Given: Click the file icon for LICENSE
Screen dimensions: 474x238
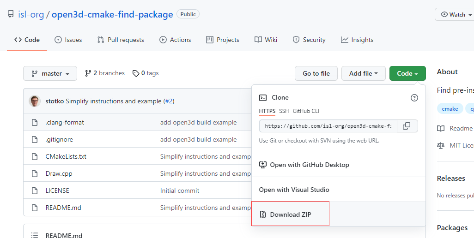Looking at the screenshot, I should (x=35, y=190).
